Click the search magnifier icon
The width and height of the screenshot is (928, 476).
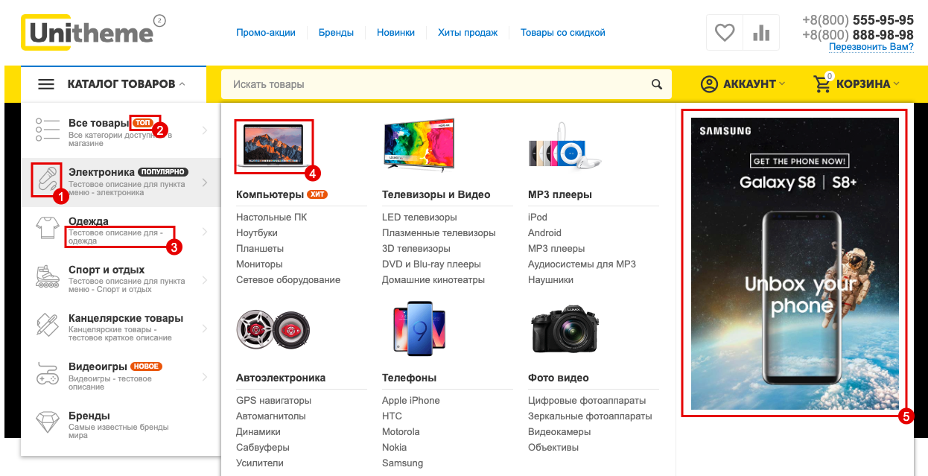(656, 84)
